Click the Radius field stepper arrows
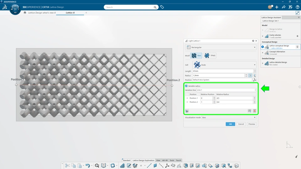 click(246, 75)
